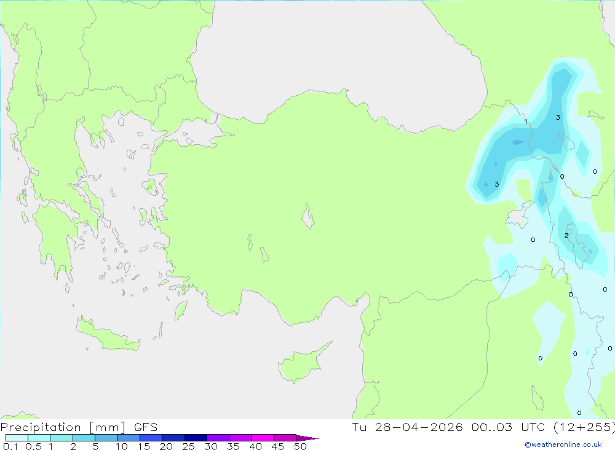Click the 0.5–1 mm light cyan legend swatch

pos(39,438)
